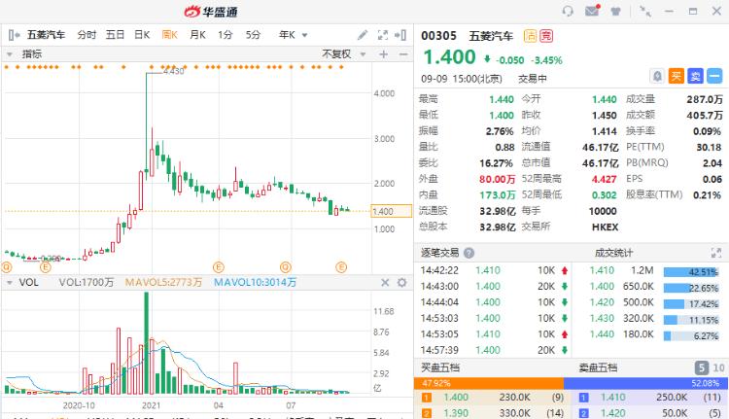Expand the 指标 indicator dropdown
The image size is (729, 419).
click(x=10, y=54)
